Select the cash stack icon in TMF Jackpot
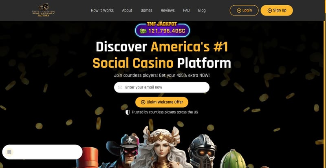Screen dimensions: 326x168 pyautogui.click(x=143, y=31)
